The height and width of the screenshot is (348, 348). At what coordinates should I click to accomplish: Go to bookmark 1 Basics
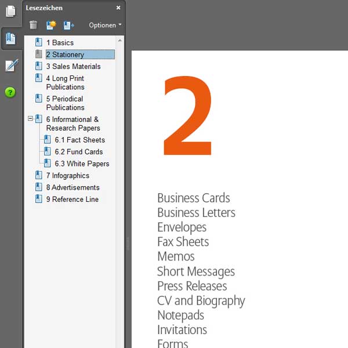[x=60, y=42]
